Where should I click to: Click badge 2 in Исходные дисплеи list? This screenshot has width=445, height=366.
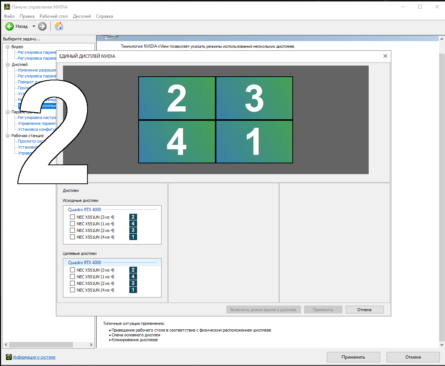133,217
